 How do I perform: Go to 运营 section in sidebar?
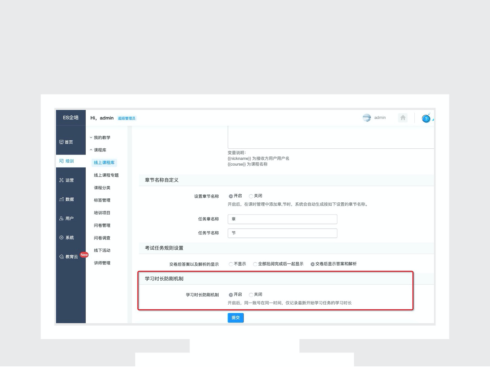[x=67, y=180]
